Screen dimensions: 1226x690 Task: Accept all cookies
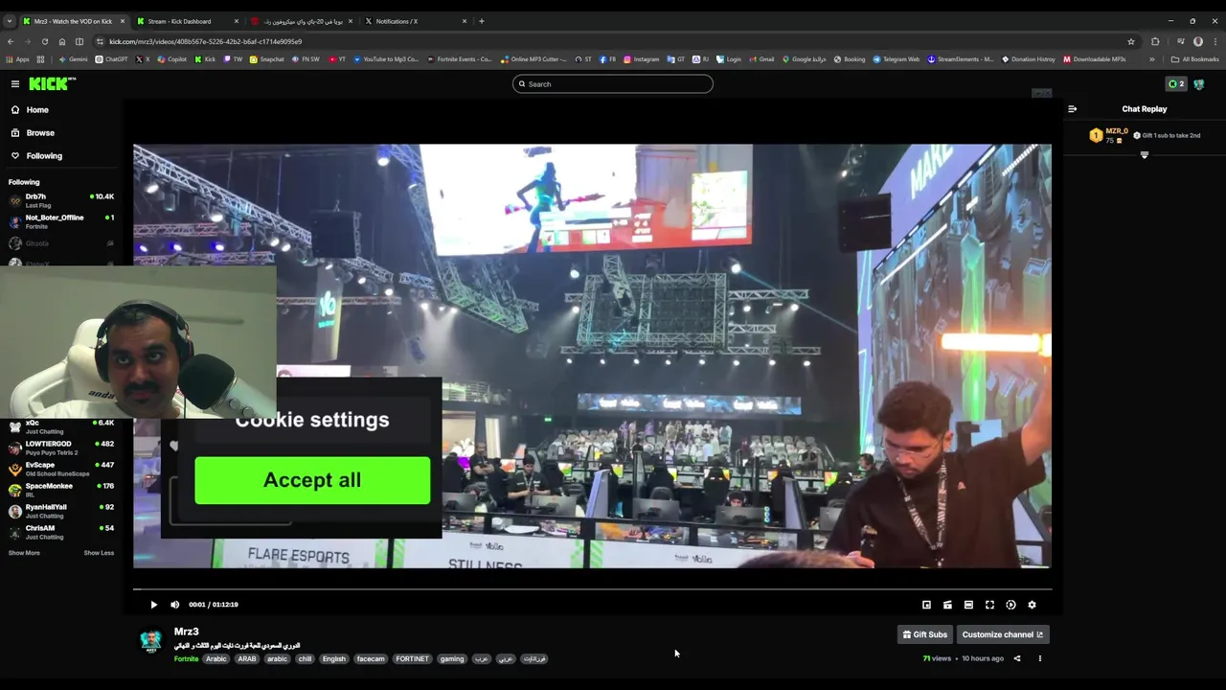[x=312, y=480]
